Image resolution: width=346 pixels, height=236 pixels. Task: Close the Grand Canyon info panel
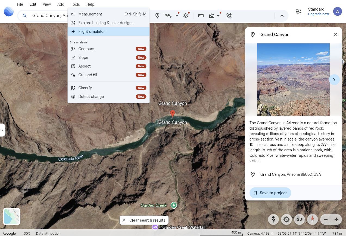click(335, 35)
